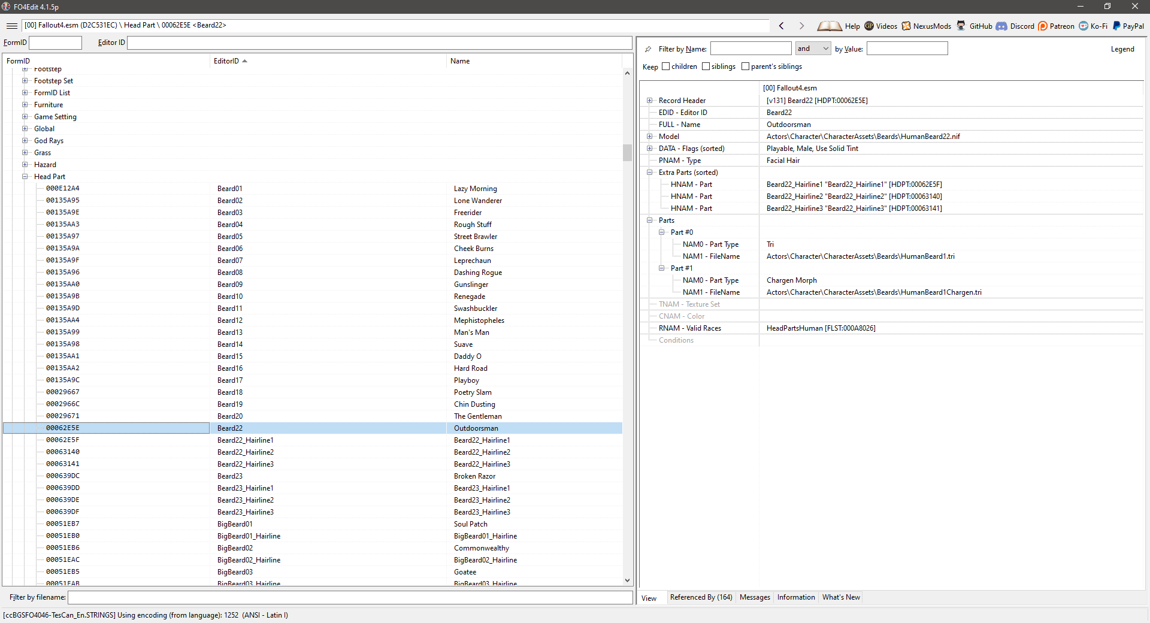Expand the Game Setting tree node

25,117
